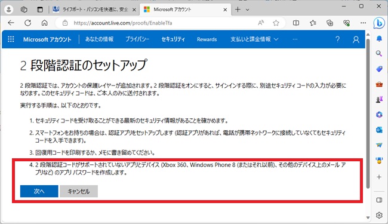
Task: Open the Microsoft app launcher grid
Action: click(11, 39)
